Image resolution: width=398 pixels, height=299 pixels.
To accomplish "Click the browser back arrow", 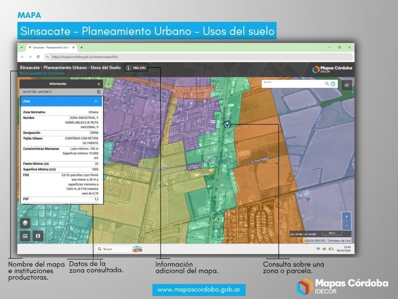I will (22, 57).
